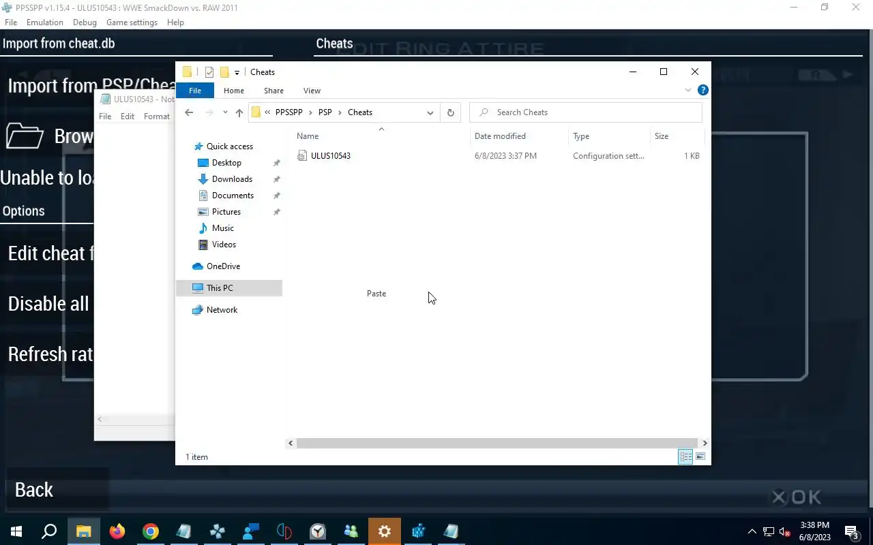Open address bar history dropdown

coord(430,112)
